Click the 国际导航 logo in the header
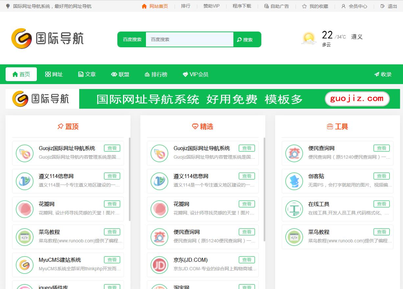403x289 pixels. (x=48, y=38)
